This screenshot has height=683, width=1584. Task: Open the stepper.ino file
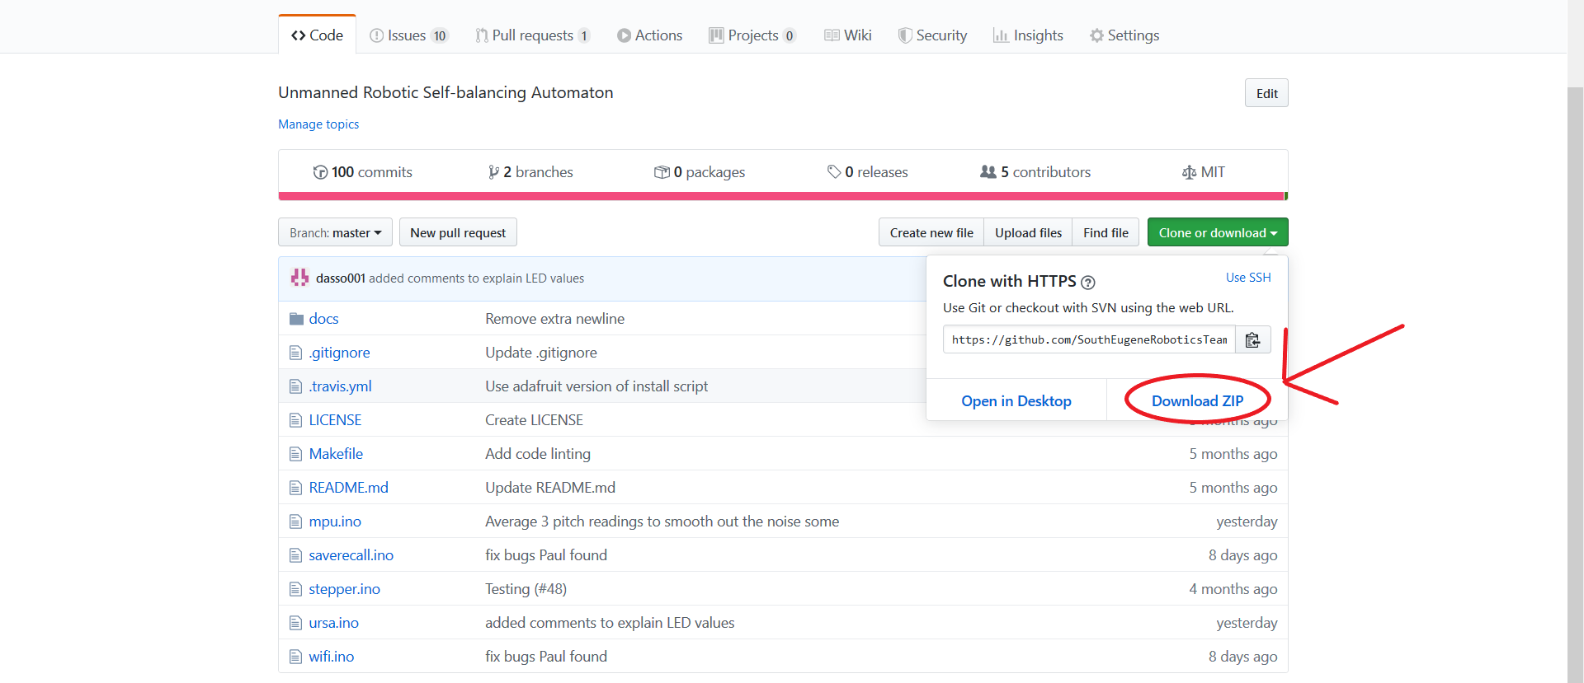(344, 589)
